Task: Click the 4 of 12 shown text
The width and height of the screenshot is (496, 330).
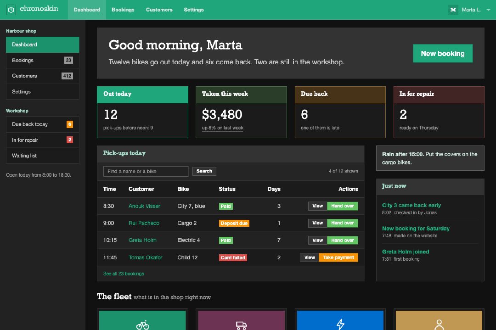Action: 343,171
